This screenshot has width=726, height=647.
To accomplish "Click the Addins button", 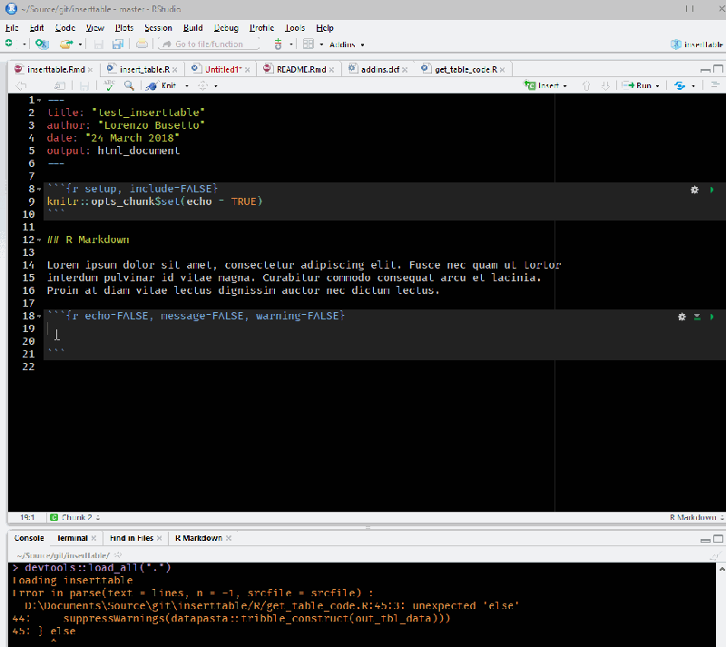I will point(344,44).
